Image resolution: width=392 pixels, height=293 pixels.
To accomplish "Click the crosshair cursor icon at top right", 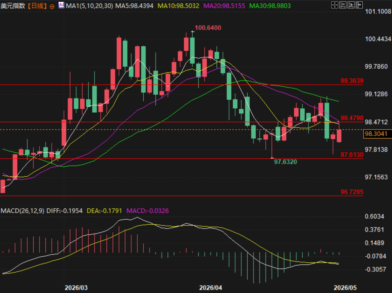I will [335, 5].
